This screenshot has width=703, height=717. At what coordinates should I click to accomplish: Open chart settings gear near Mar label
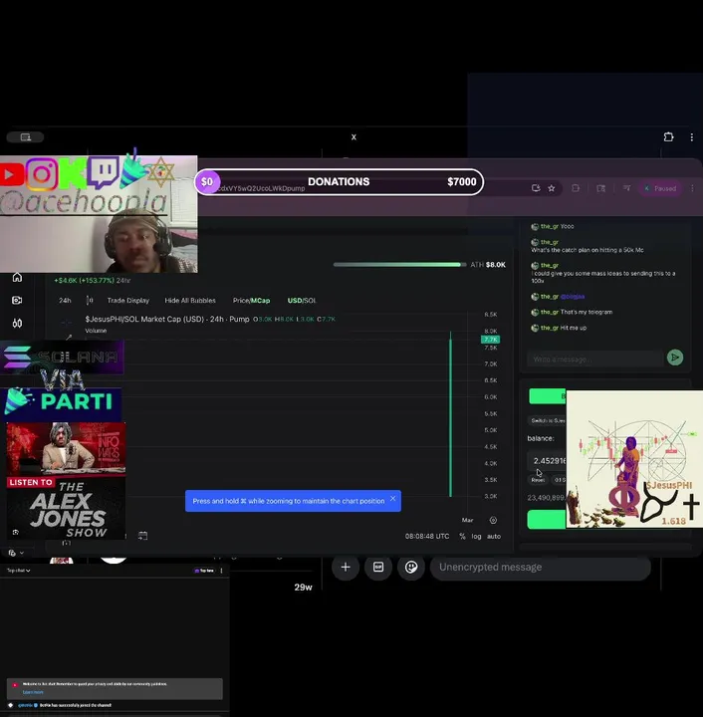pos(493,520)
